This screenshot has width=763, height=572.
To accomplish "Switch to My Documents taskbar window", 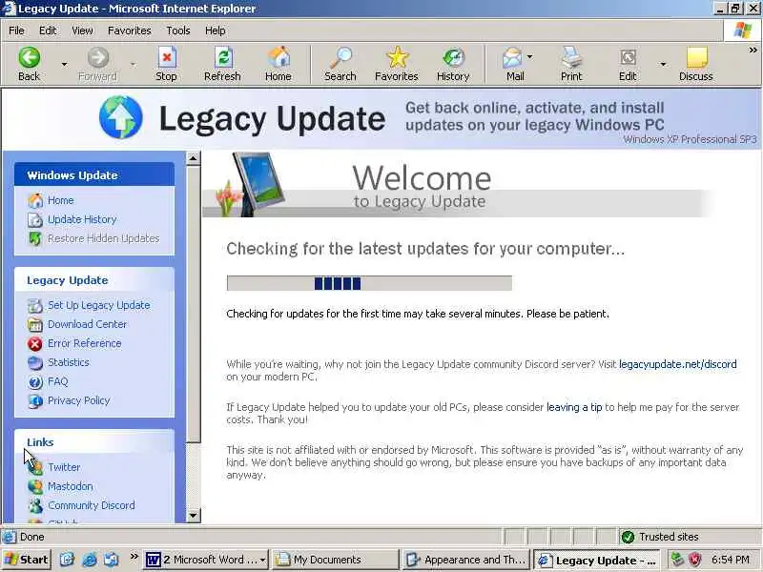I will (336, 560).
